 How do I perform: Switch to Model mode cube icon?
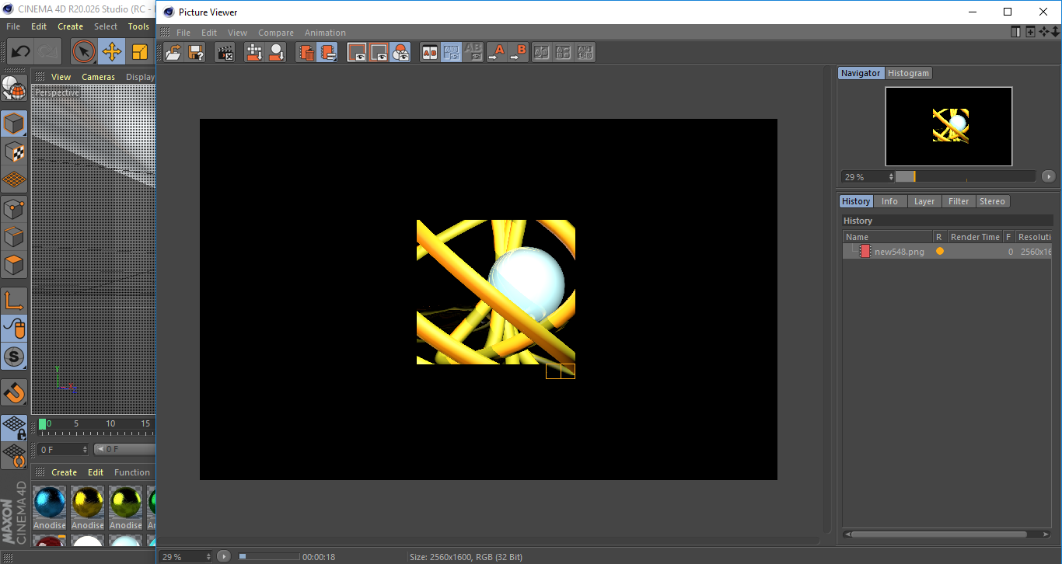(x=14, y=124)
